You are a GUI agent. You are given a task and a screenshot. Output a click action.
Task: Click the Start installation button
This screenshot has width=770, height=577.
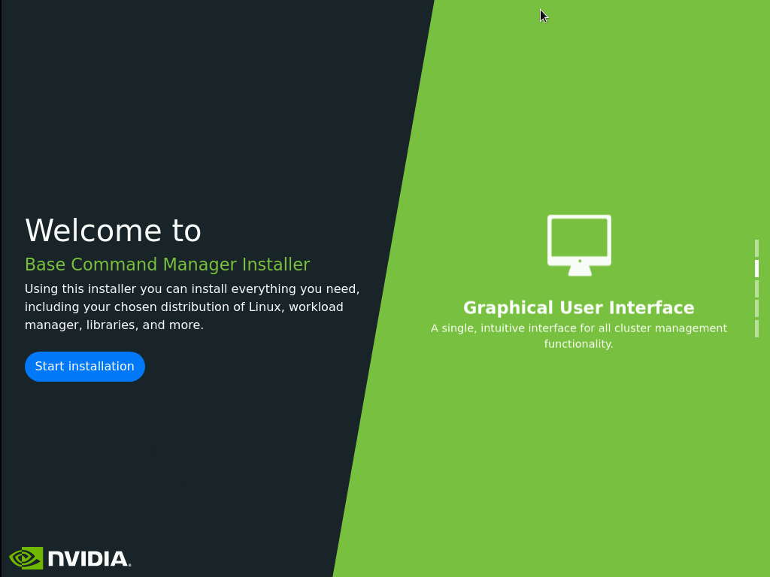pos(84,367)
